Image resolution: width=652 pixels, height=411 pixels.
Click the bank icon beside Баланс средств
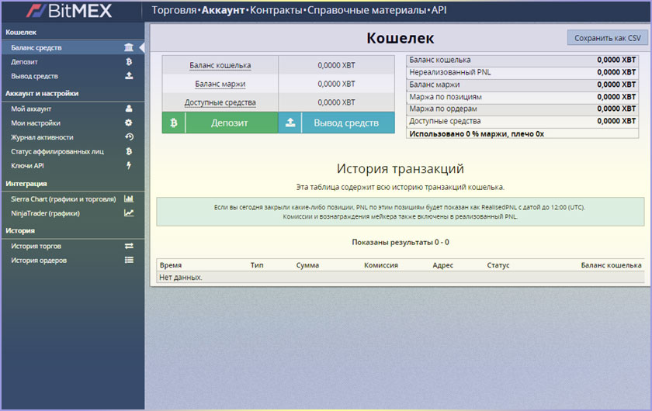(129, 47)
